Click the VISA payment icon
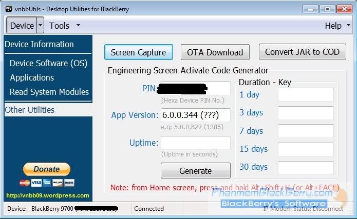The image size is (357, 219). click(x=36, y=183)
